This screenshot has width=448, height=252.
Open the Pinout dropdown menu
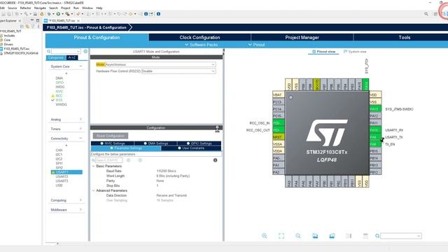[x=256, y=45]
